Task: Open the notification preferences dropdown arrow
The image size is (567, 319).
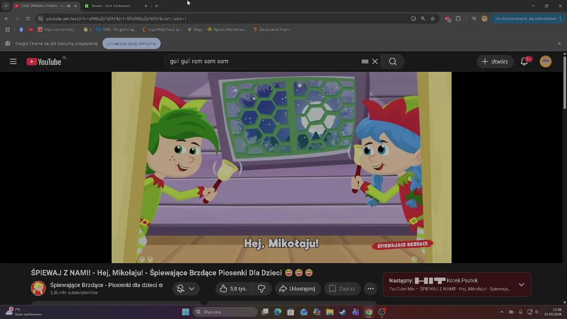Action: tap(192, 289)
